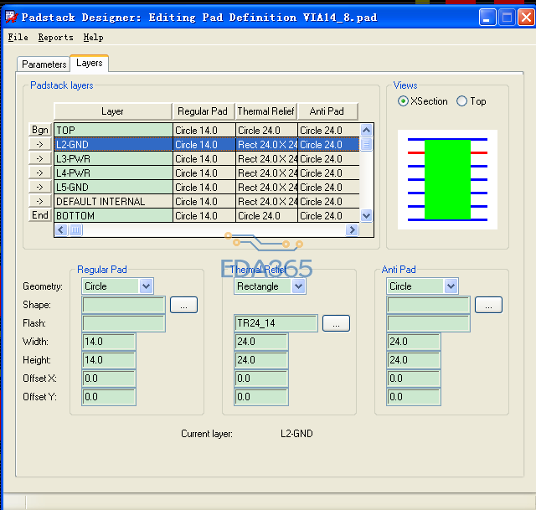Open the File menu

18,38
